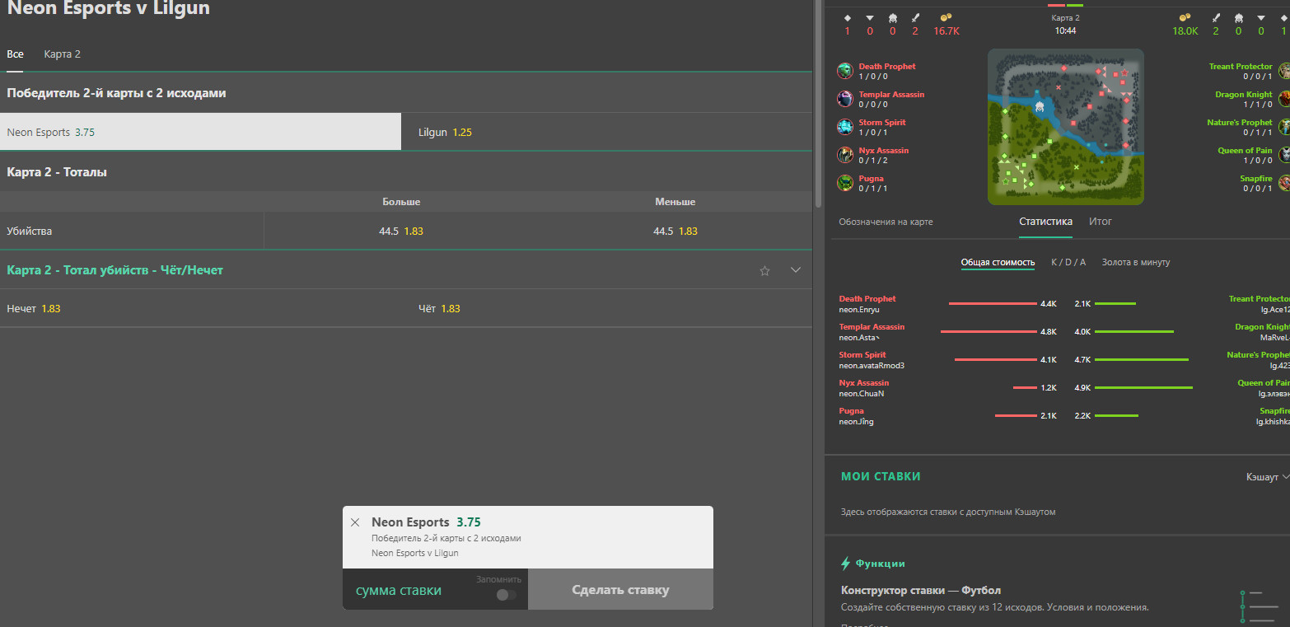Click the 10:44 game timer
1290x627 pixels.
point(1066,31)
